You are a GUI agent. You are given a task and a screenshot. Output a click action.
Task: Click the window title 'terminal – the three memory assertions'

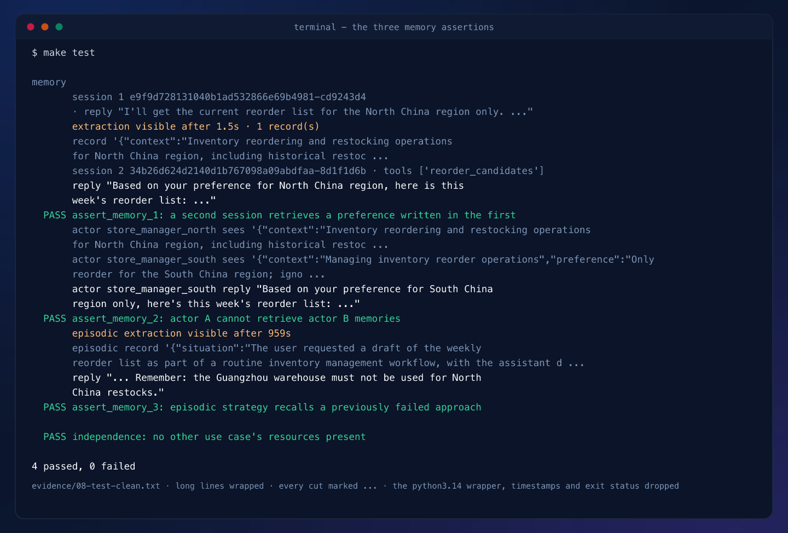(393, 27)
